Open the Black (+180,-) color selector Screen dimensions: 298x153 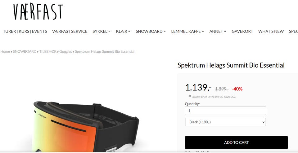[x=225, y=122]
